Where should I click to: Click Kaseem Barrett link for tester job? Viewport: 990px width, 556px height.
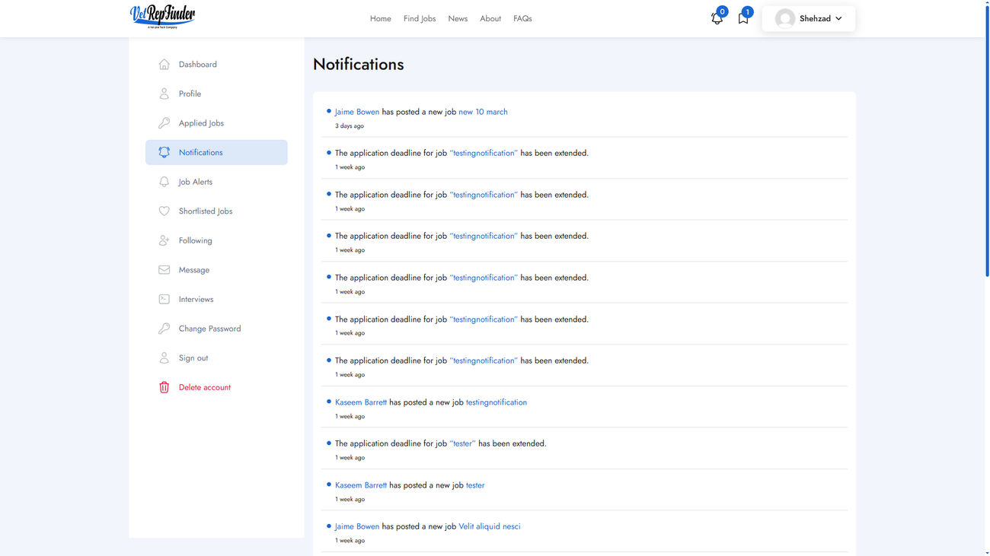click(x=361, y=485)
